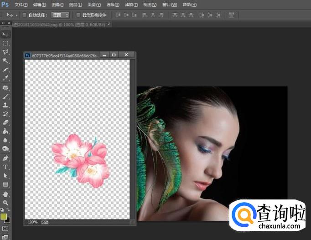Choose the Eraser tool
Viewport: 311px width, 240px height.
tap(5, 123)
